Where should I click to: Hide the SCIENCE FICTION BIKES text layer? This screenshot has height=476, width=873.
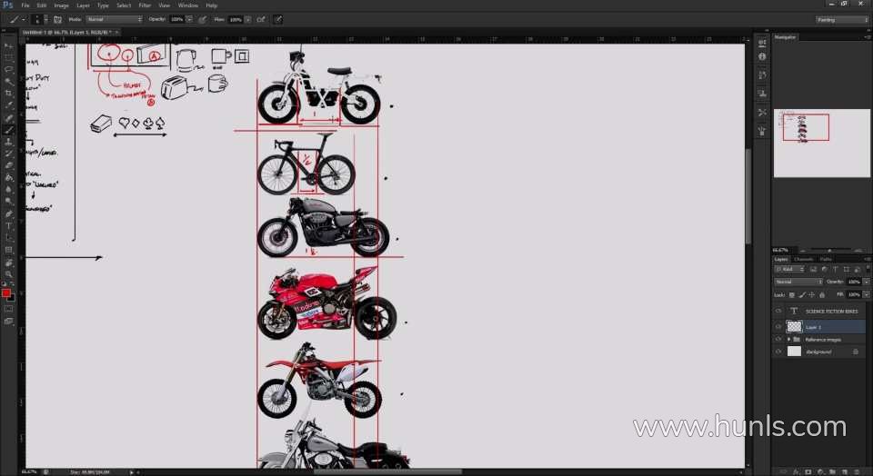coord(778,312)
